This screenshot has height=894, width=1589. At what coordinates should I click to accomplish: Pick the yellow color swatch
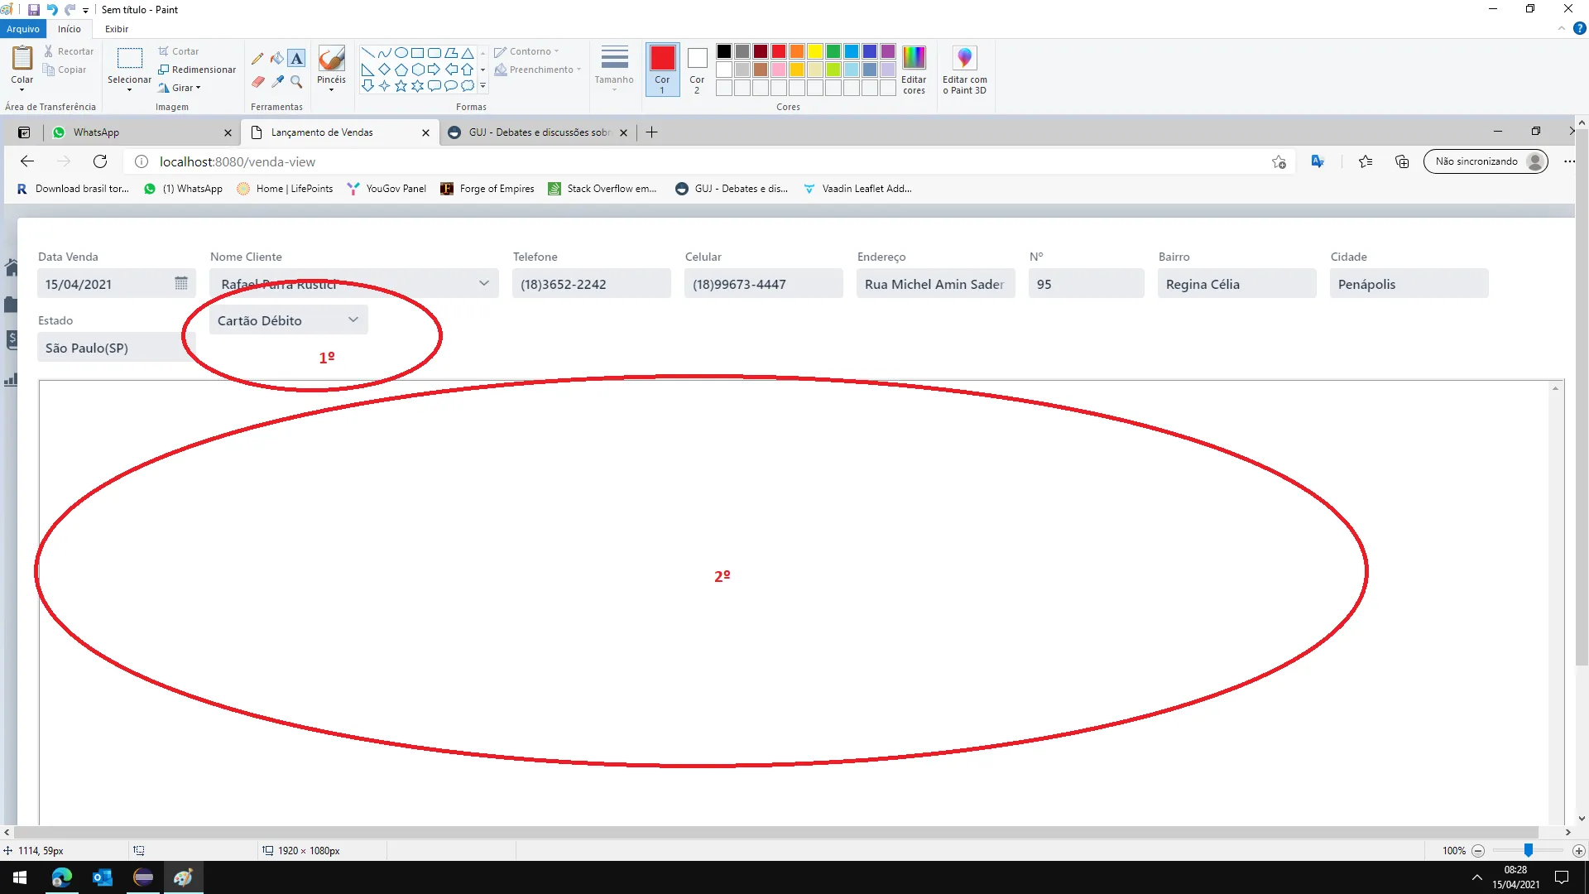(x=814, y=51)
